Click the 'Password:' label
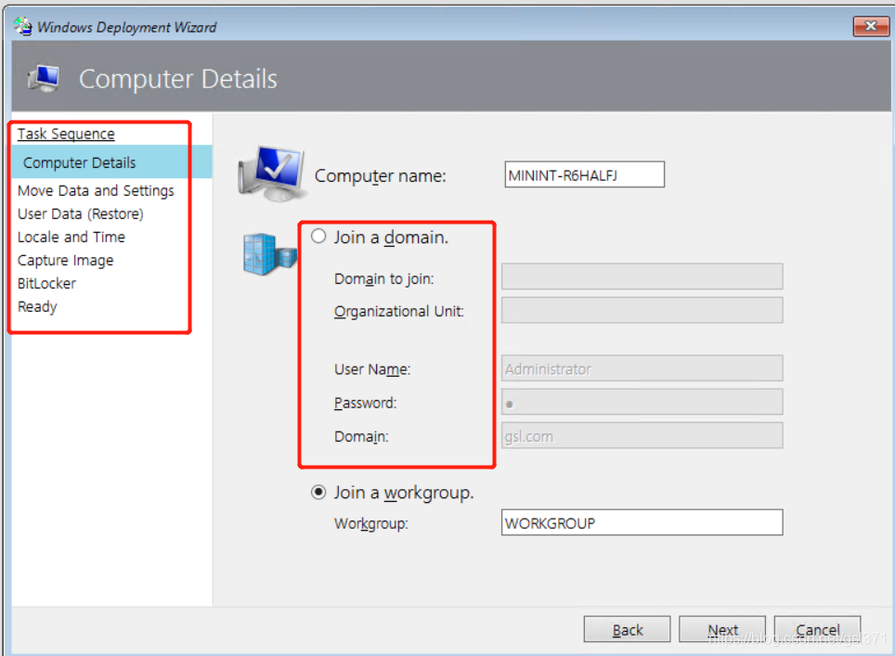The height and width of the screenshot is (656, 895). (x=365, y=403)
